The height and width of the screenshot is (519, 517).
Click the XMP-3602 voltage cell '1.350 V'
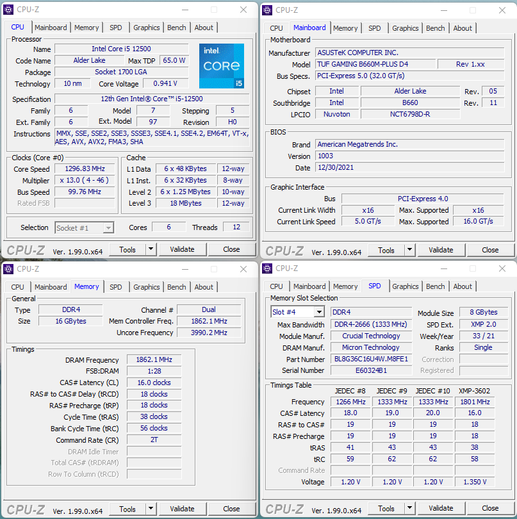click(475, 482)
